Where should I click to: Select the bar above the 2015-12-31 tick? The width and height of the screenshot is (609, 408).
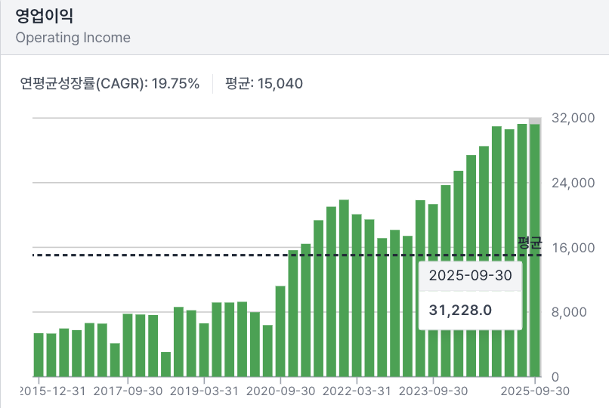click(39, 355)
